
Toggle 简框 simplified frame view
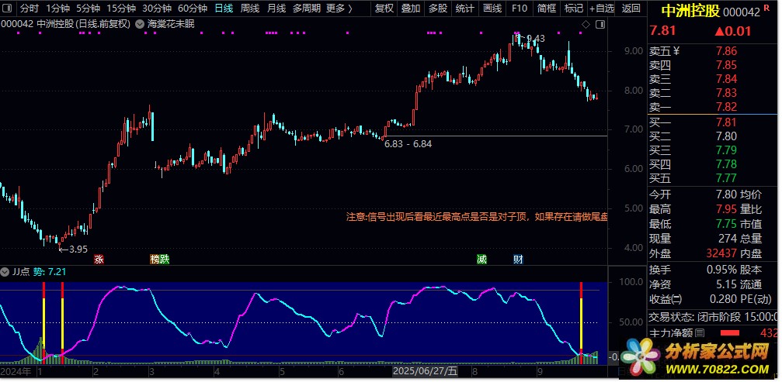pyautogui.click(x=546, y=9)
